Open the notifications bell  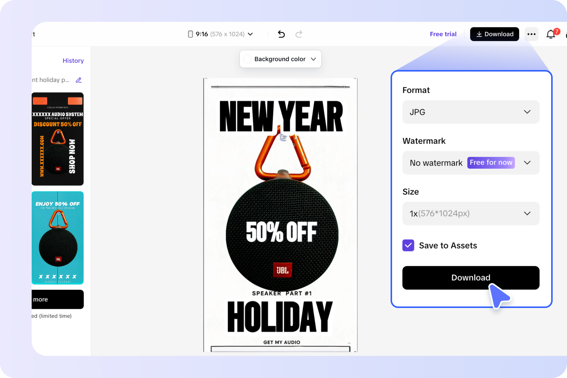[551, 34]
